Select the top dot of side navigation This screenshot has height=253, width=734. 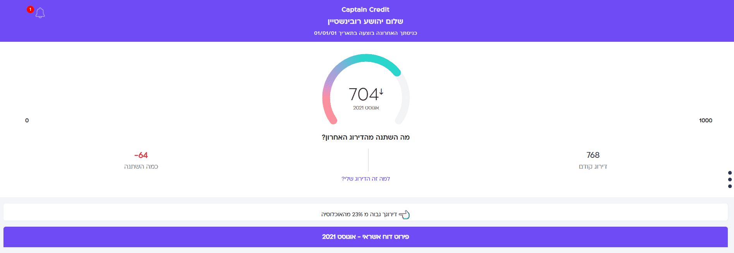click(x=730, y=173)
